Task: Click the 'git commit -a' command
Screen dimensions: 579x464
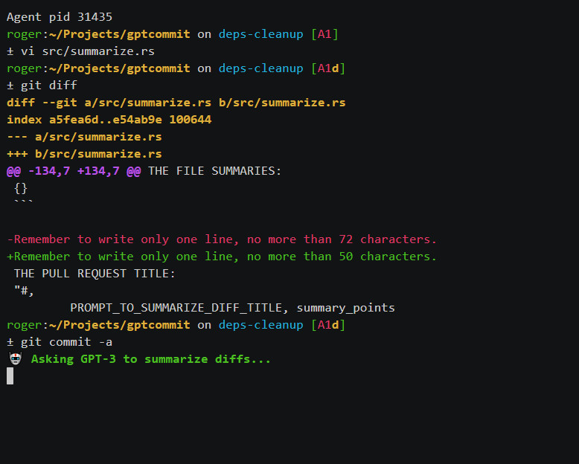Action: point(66,342)
